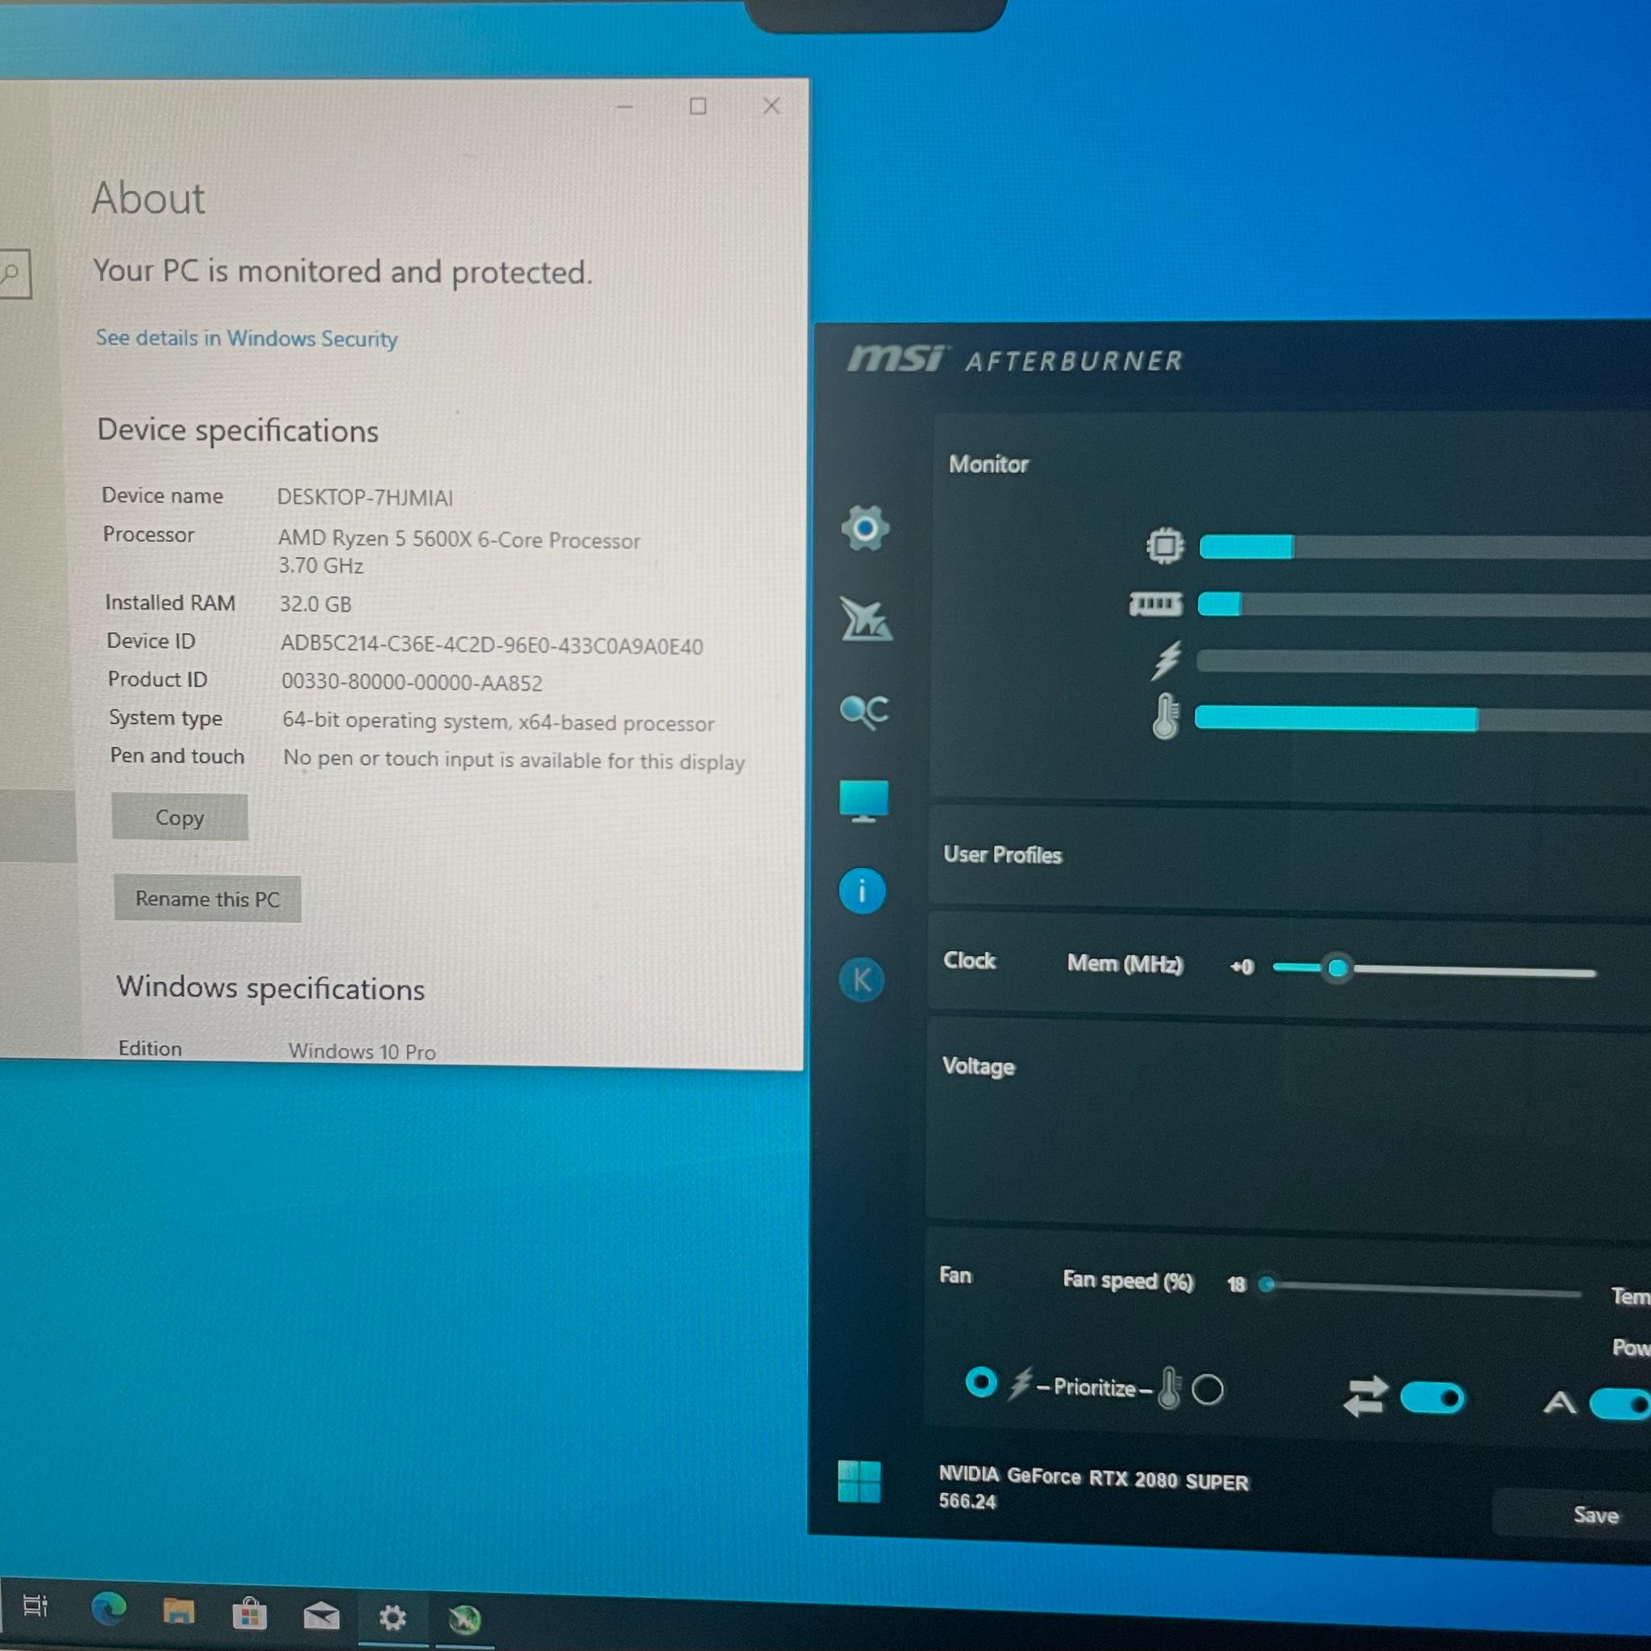Click the memory usage monitor bar
Image resolution: width=1651 pixels, height=1651 pixels.
coord(1424,605)
